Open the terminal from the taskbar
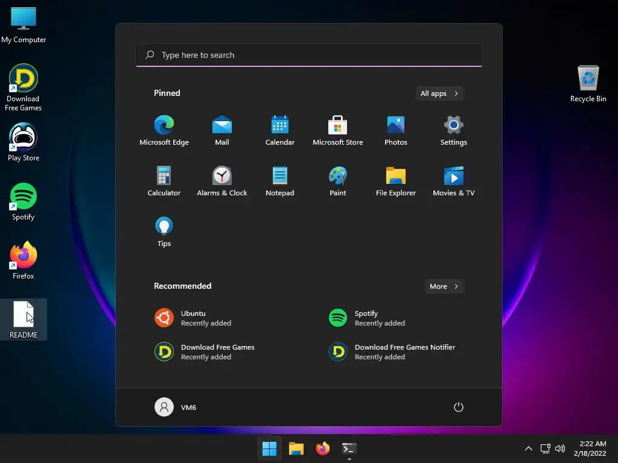 tap(349, 449)
